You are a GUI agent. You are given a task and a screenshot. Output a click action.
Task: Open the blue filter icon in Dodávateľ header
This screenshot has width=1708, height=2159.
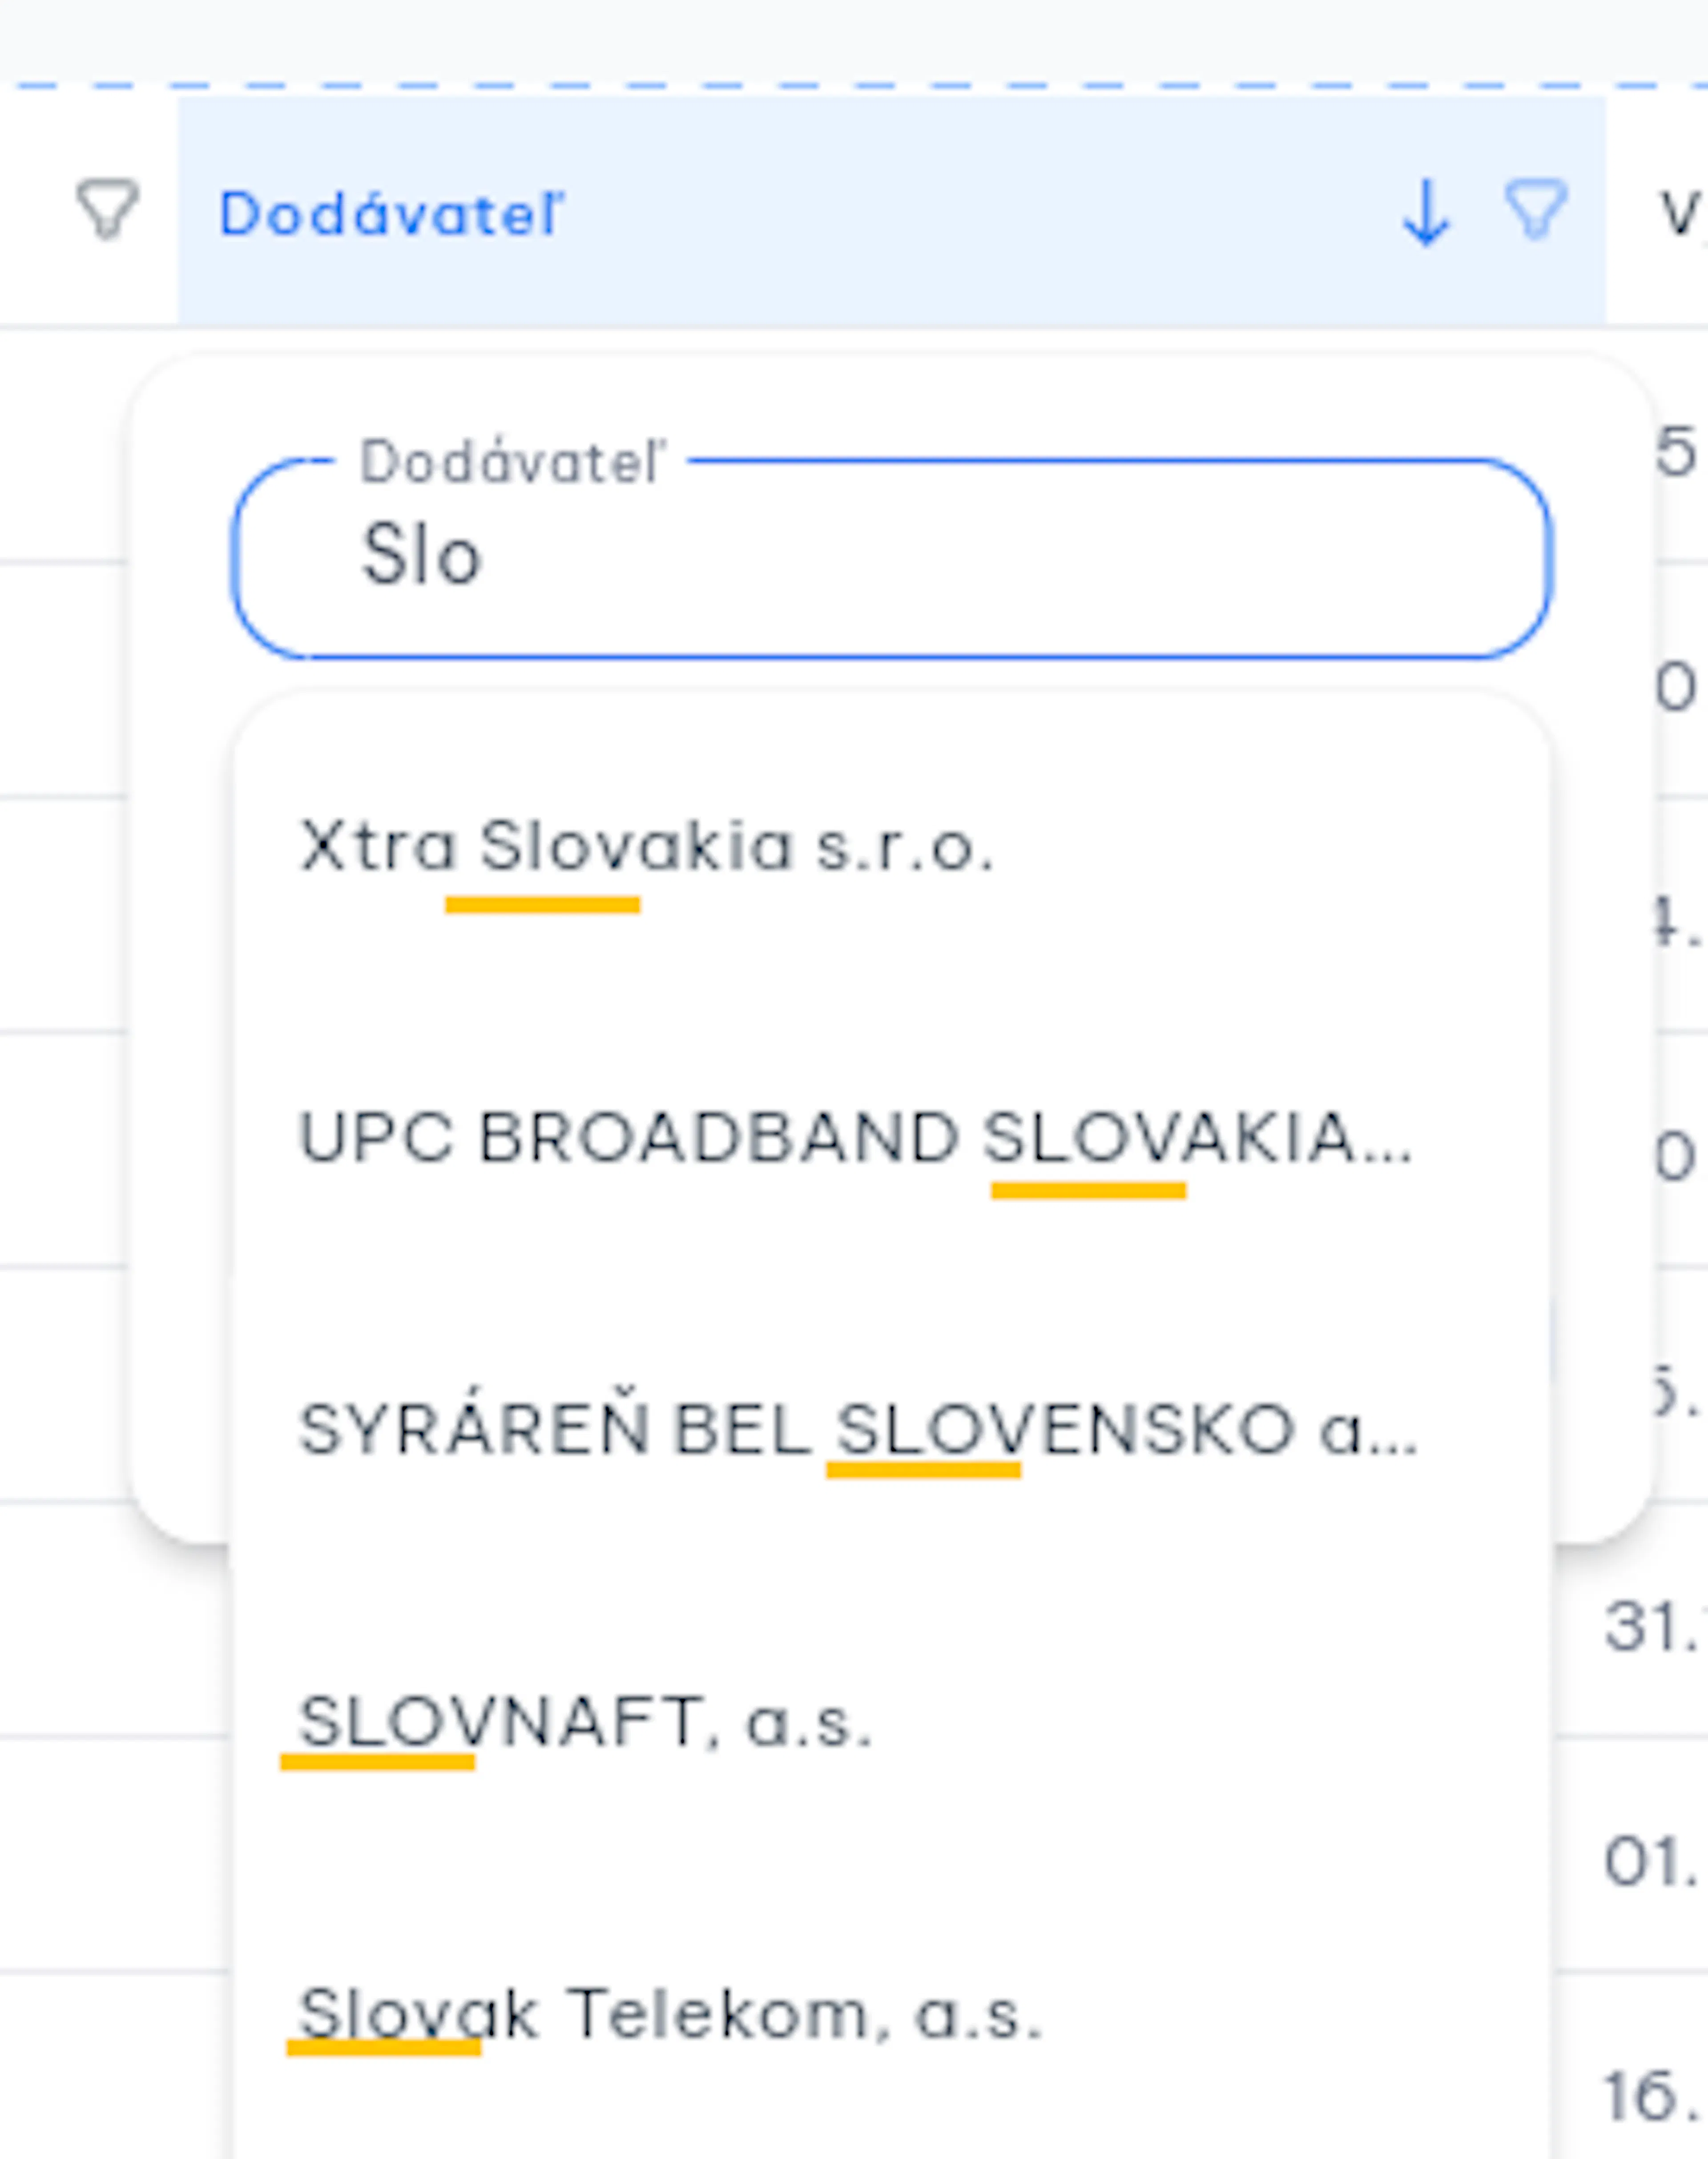1536,210
